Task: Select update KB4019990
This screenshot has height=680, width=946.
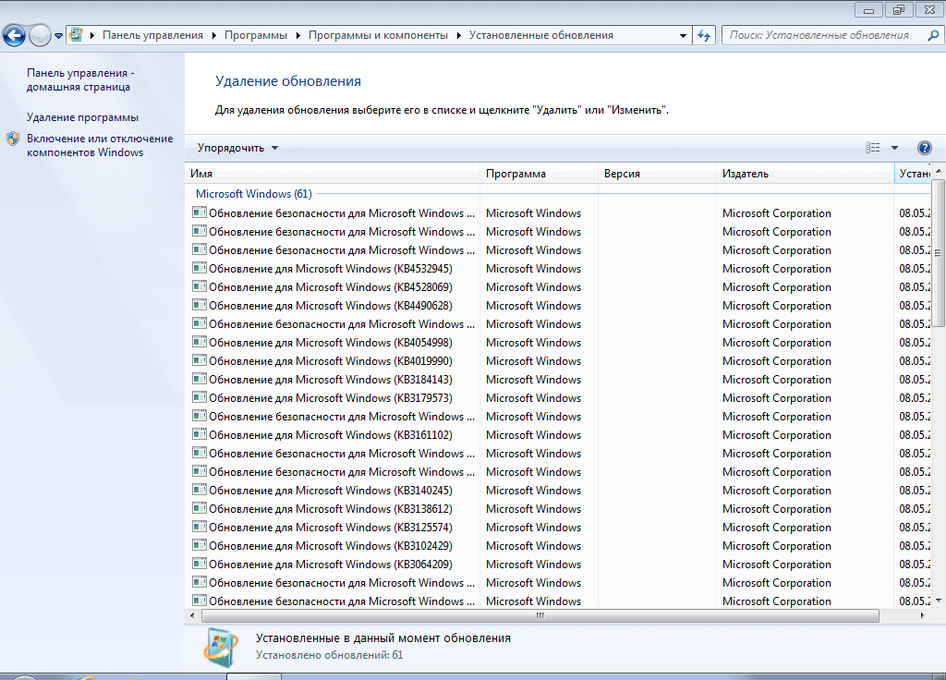Action: point(331,361)
